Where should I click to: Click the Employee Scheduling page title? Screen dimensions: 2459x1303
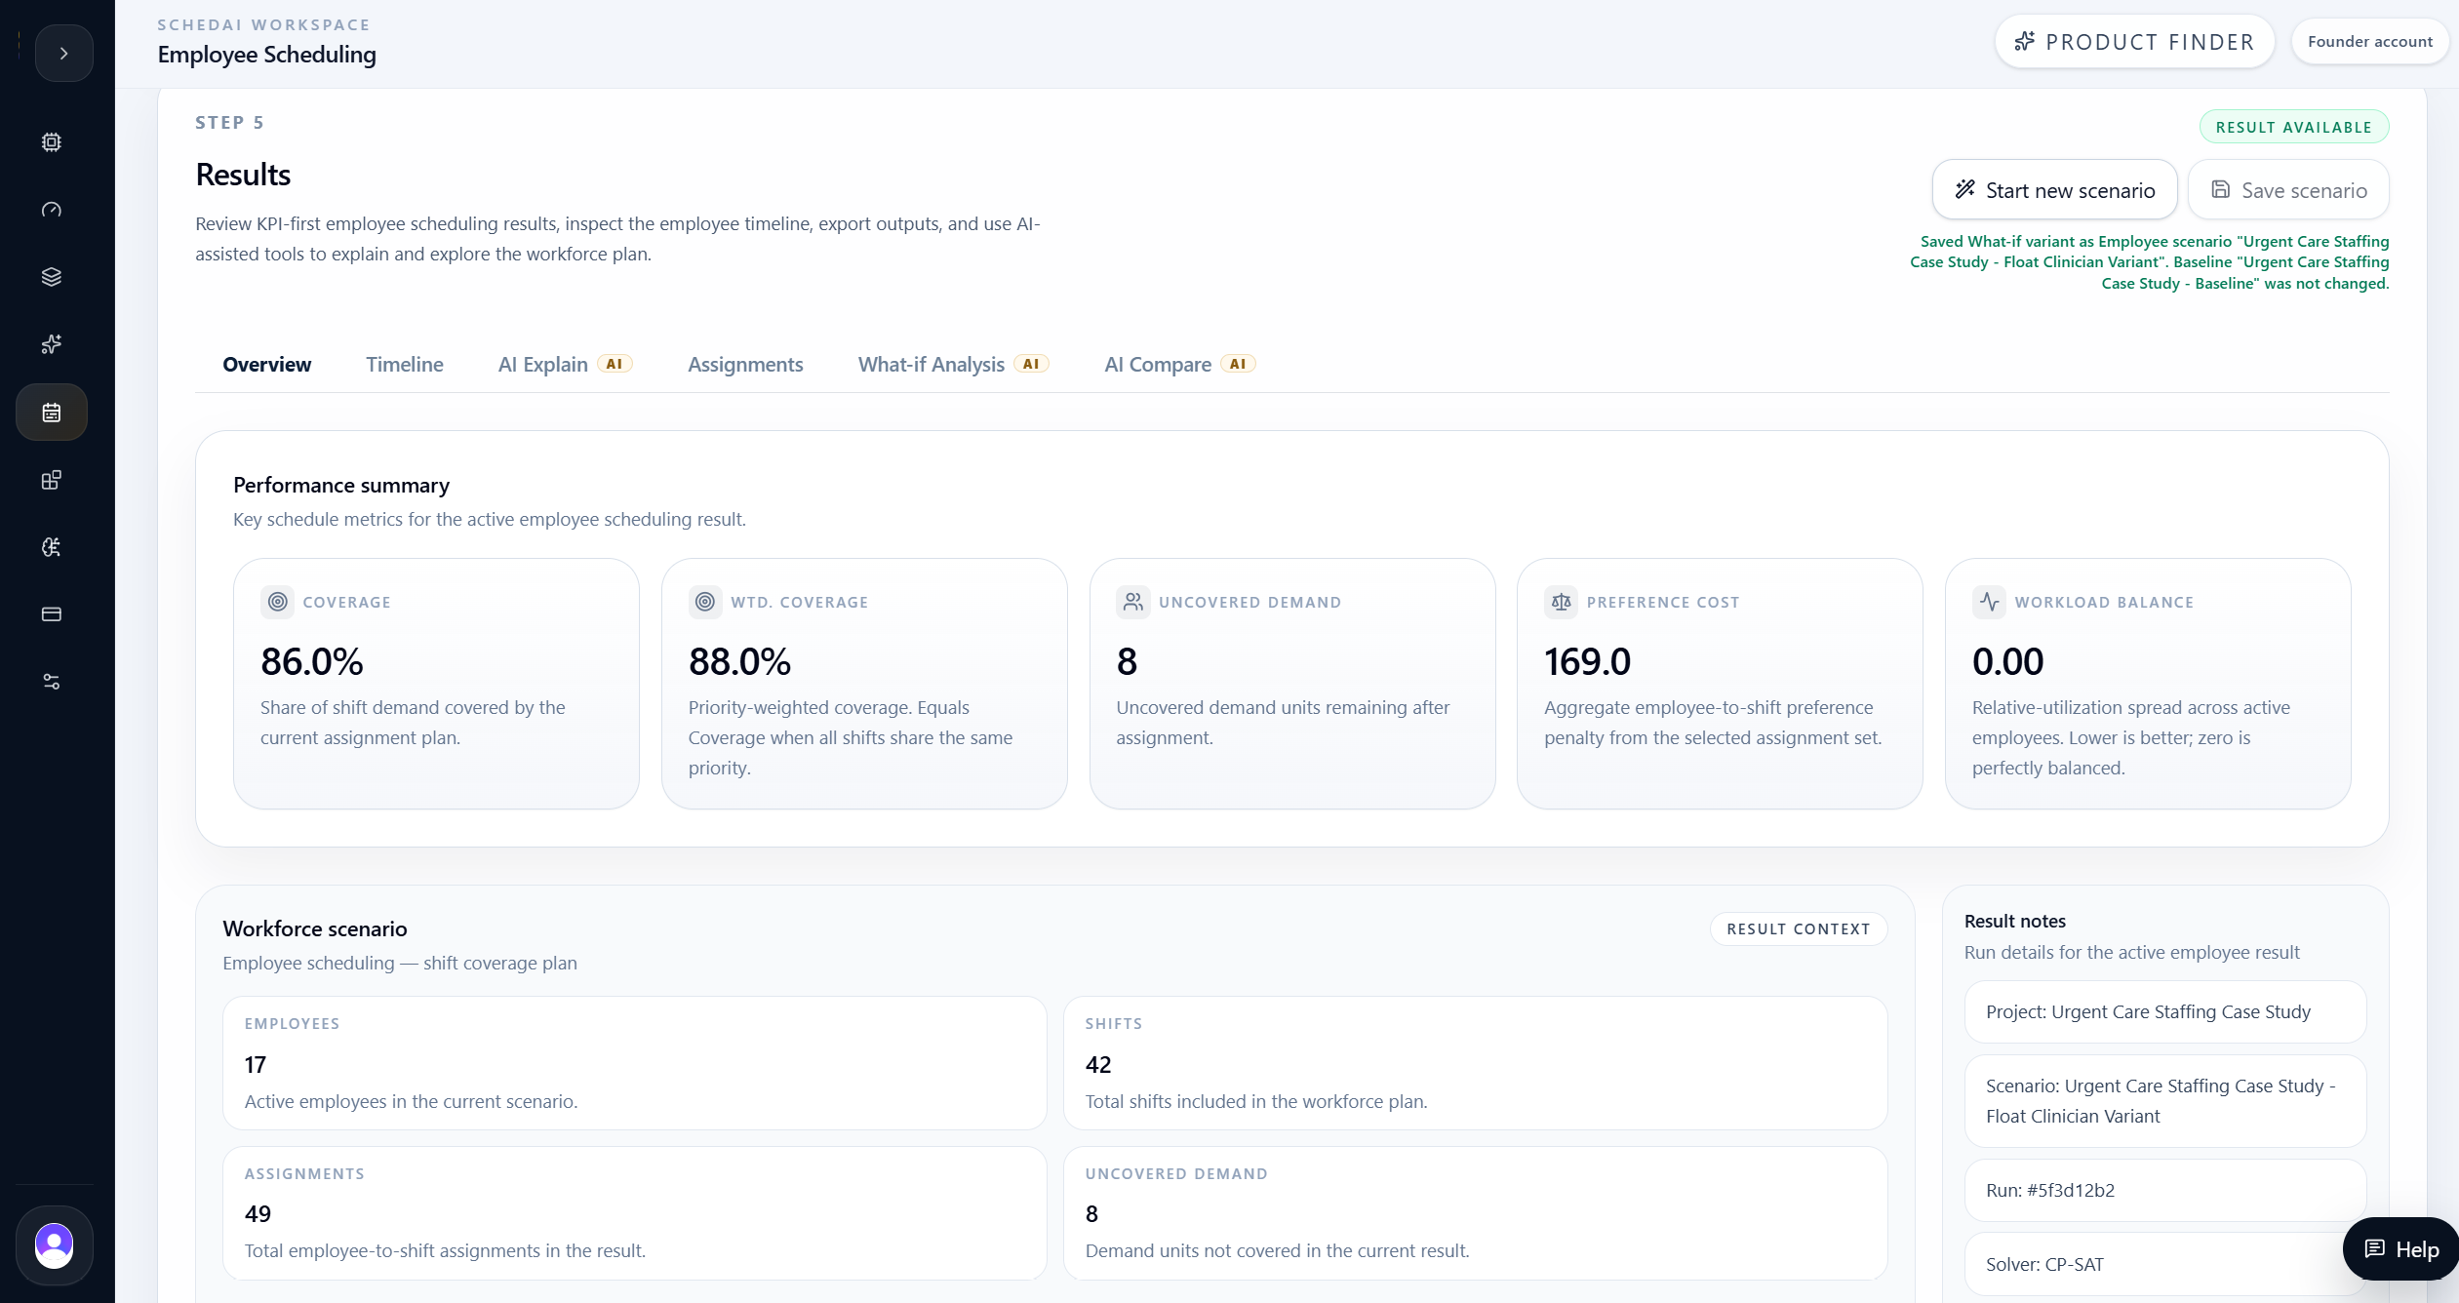point(266,55)
